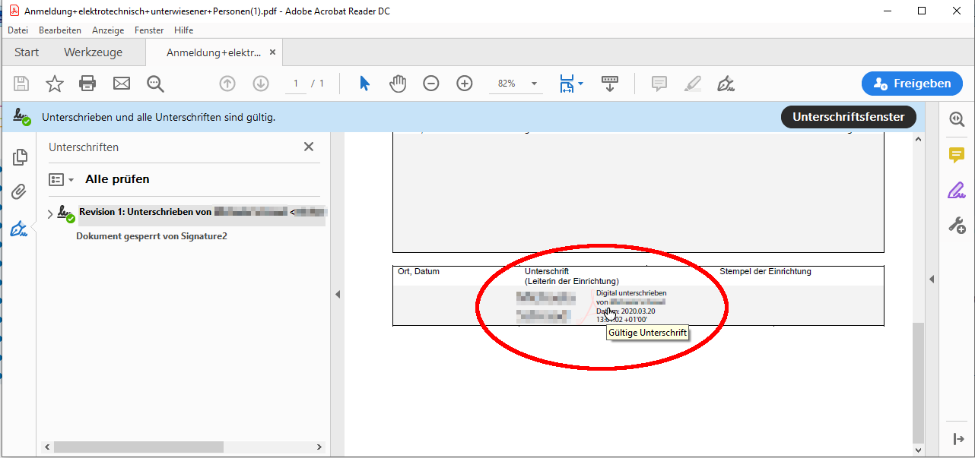
Task: Select the Hand pan tool
Action: pos(398,84)
